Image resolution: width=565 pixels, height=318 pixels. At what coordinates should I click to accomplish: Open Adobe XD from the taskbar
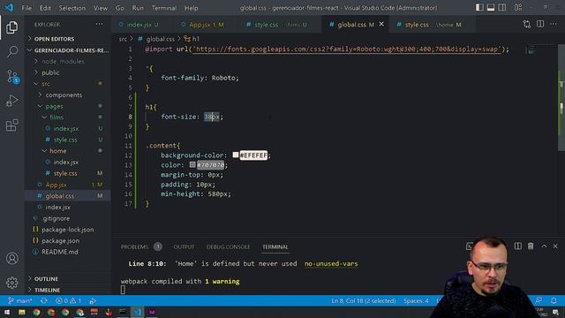point(152,312)
